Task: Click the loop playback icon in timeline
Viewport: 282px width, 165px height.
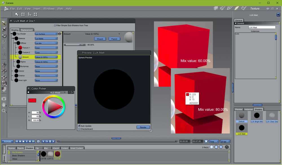Action: 38,141
